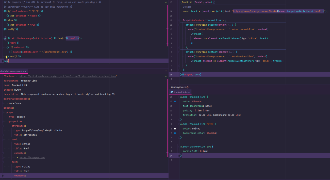Screen dimensions: 330x180
Task: Click the tracker URL string in fetch
Action: (278, 11)
